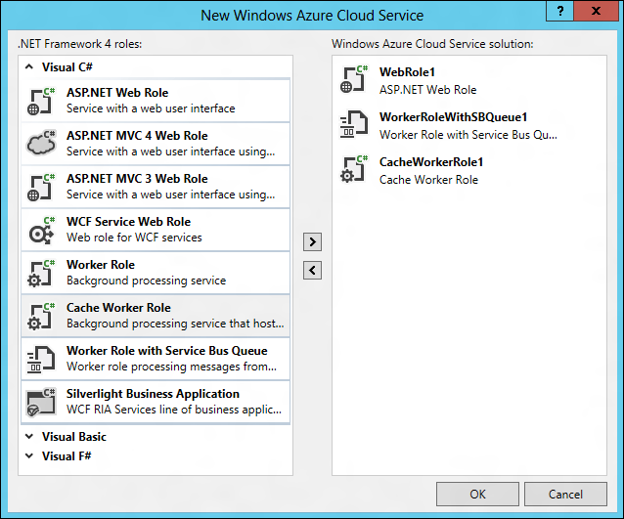
Task: Confirm the dialog with OK
Action: [x=477, y=494]
